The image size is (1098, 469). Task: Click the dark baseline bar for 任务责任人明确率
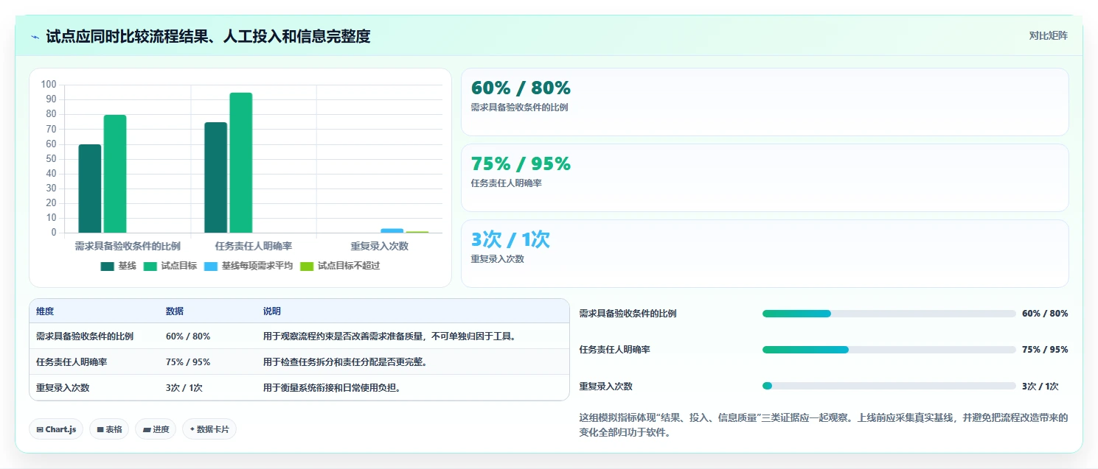pyautogui.click(x=216, y=177)
